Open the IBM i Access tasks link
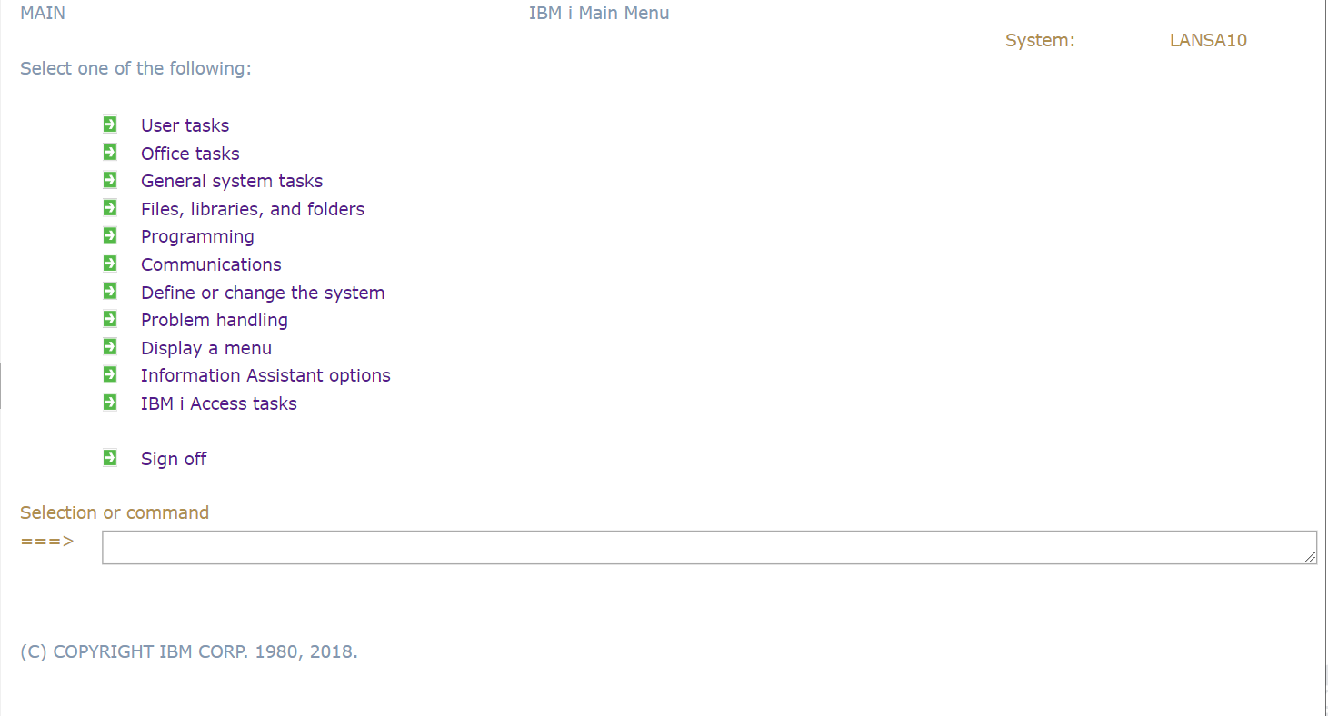This screenshot has width=1328, height=716. 219,403
